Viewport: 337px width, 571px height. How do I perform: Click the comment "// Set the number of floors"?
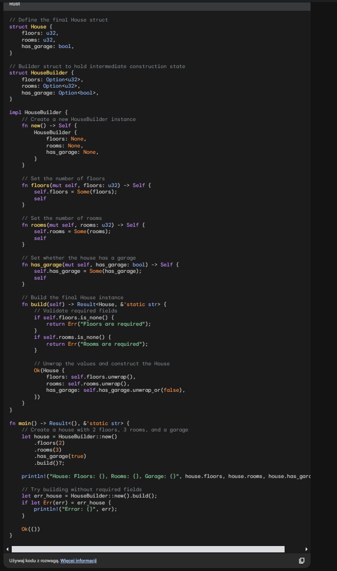click(x=63, y=178)
